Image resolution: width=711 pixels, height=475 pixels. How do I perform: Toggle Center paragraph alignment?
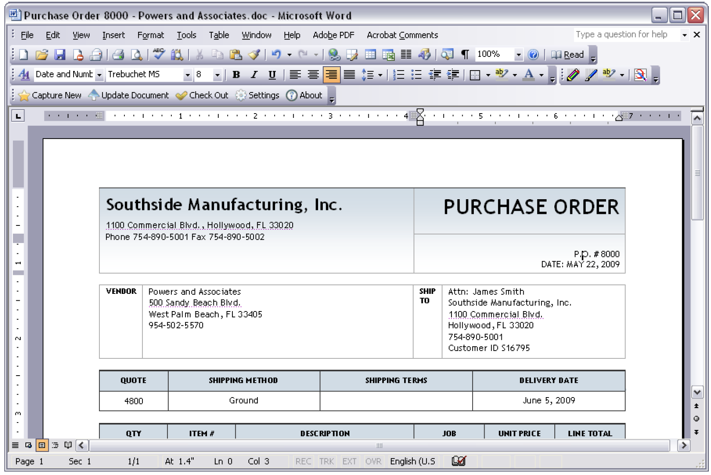point(313,74)
